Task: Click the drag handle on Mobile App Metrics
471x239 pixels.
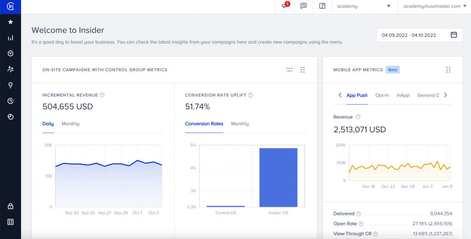Action: 448,70
